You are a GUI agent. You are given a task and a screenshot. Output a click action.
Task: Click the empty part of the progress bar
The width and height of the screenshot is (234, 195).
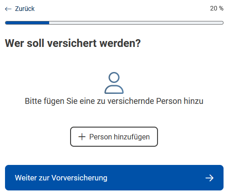coord(136,23)
